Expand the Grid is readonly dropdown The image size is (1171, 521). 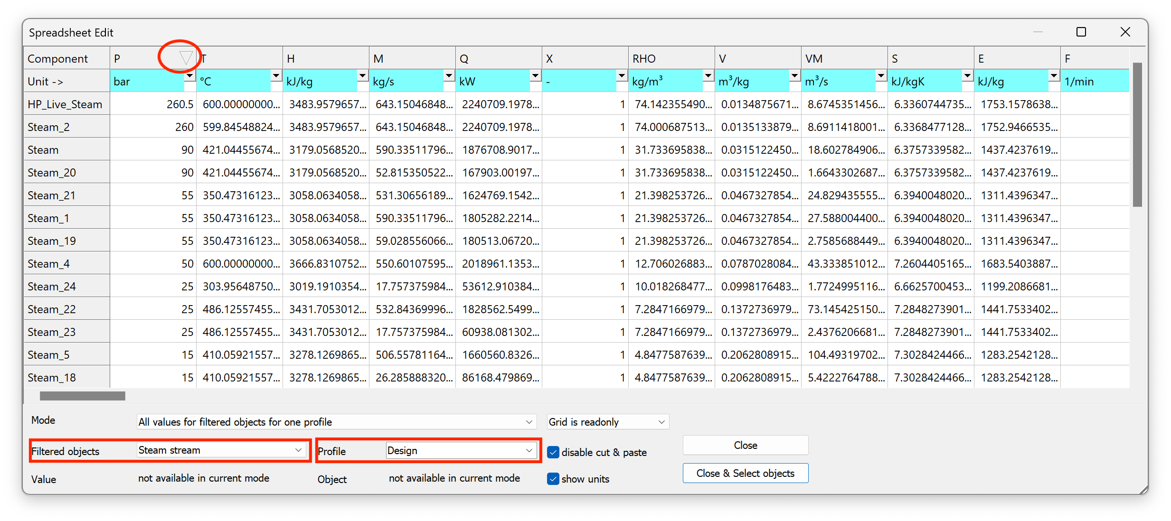tap(661, 422)
